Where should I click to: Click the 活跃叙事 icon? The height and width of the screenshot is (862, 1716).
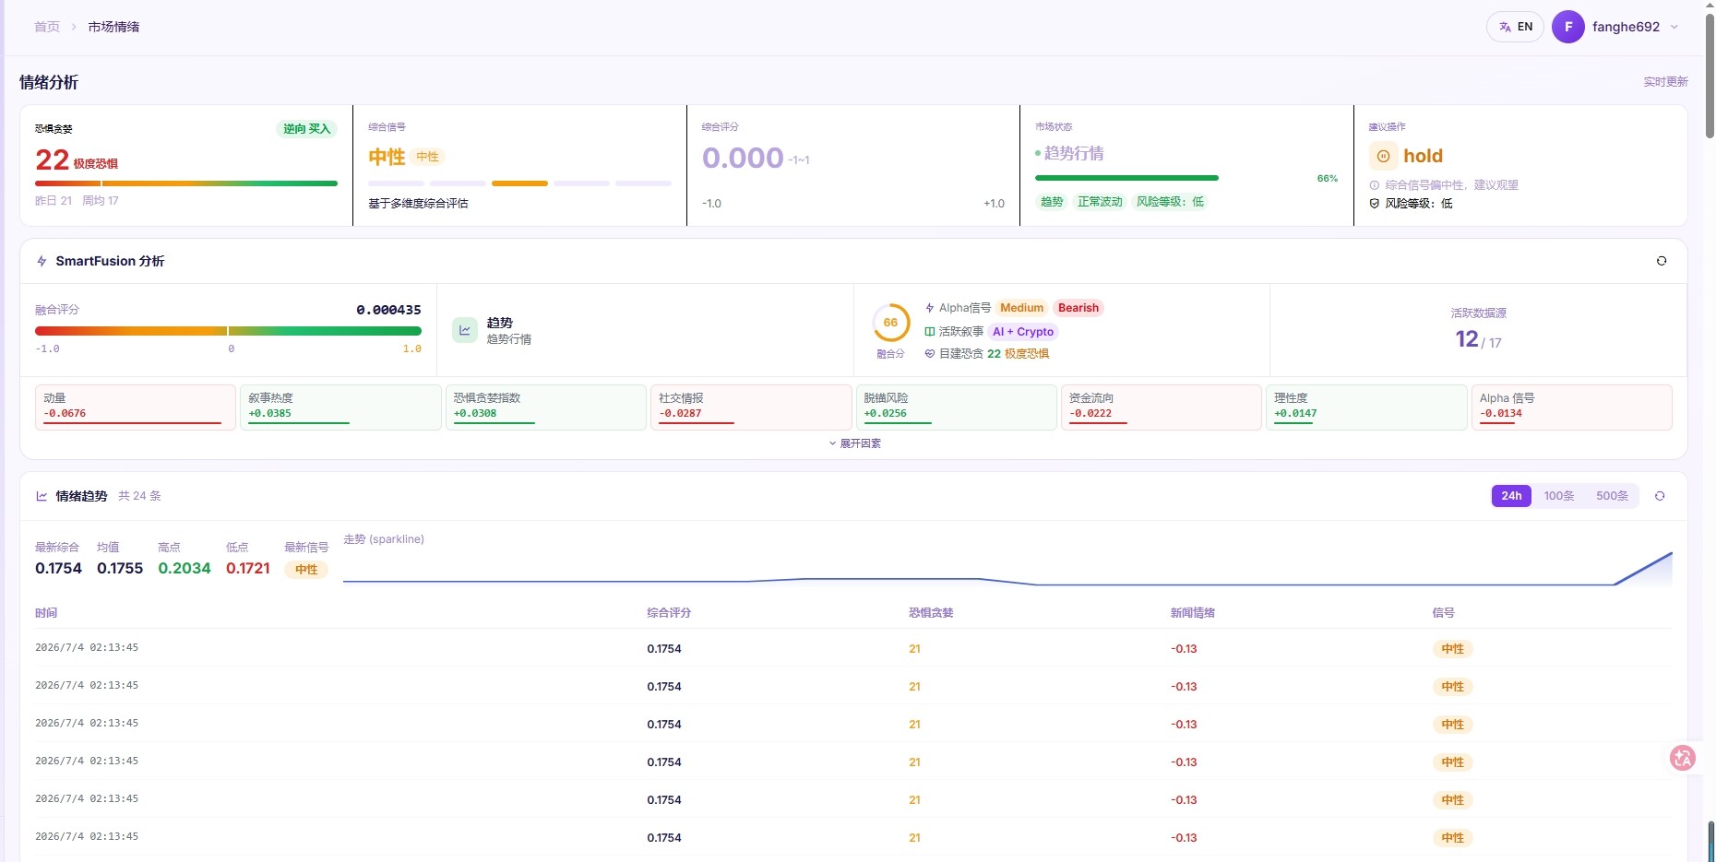930,332
